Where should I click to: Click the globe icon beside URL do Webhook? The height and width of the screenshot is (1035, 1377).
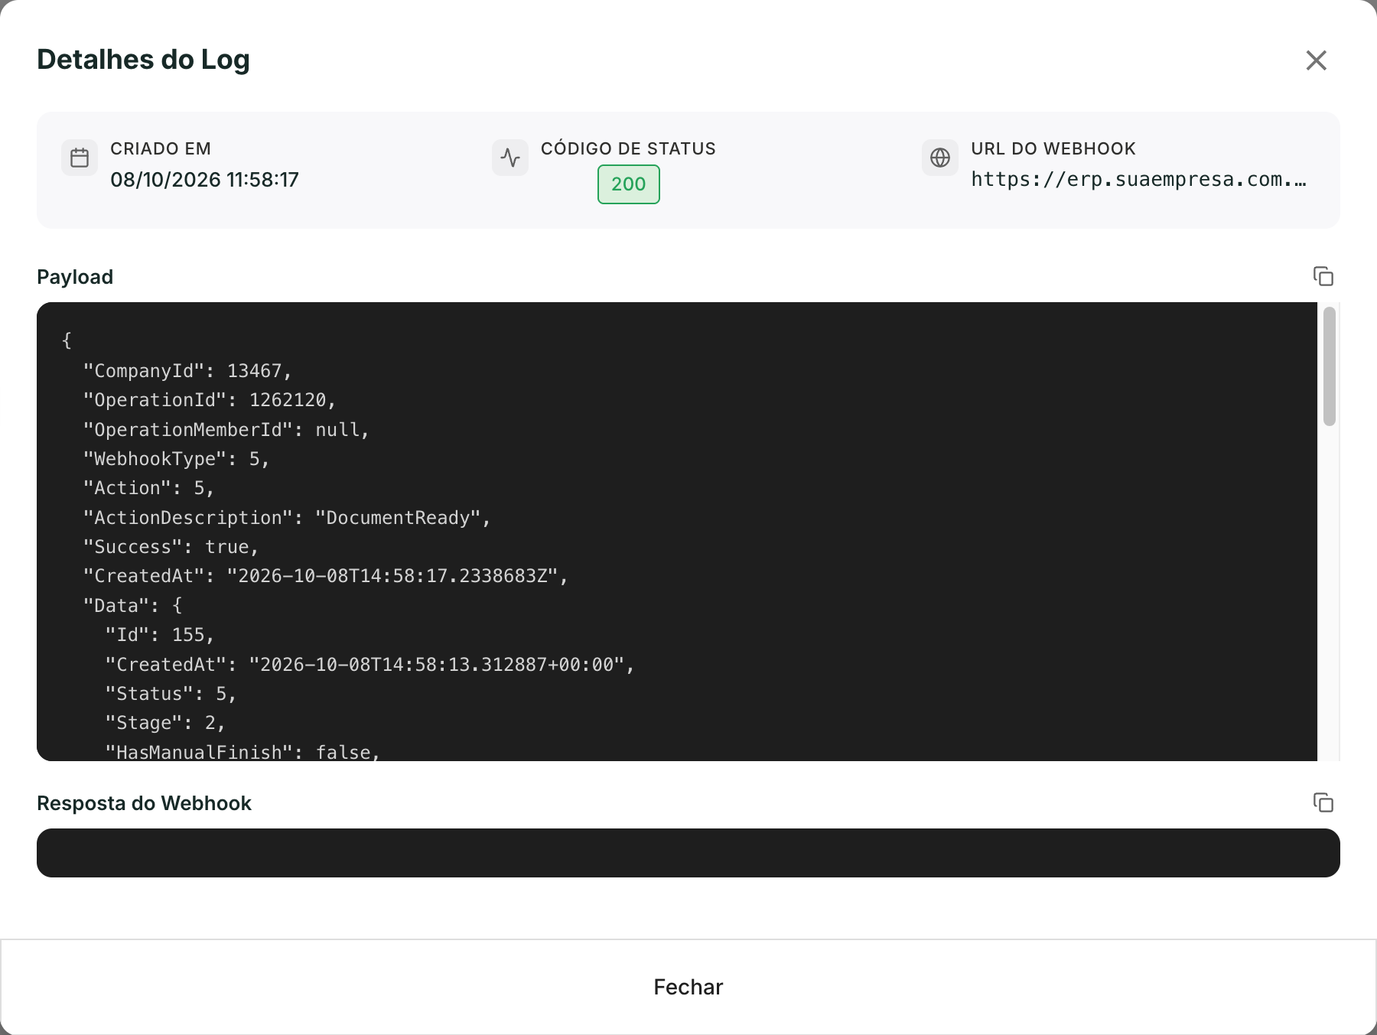940,158
